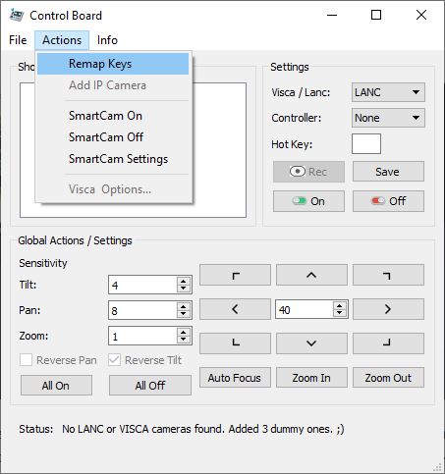Open the Visca / Lanc dropdown

tap(388, 92)
